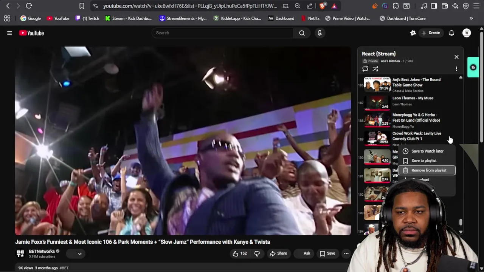
Task: Like the video with the thumbs up
Action: (239, 253)
